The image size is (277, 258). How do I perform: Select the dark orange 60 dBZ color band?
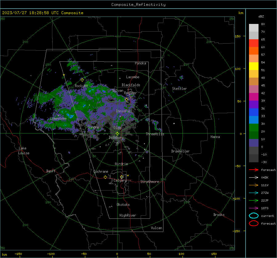tap(254, 51)
